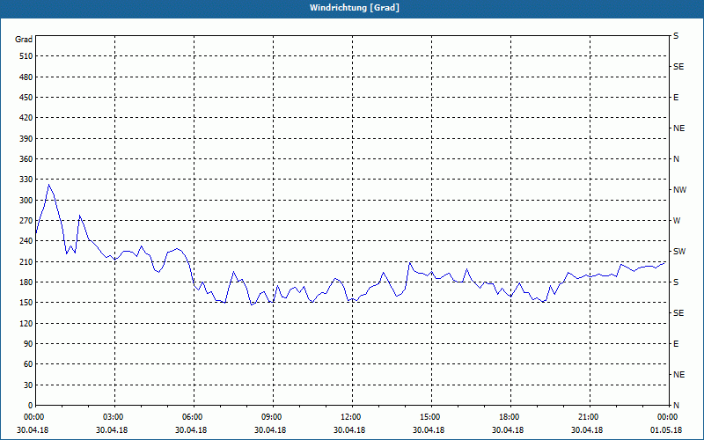Click the highest peak of the blue line
This screenshot has height=440, width=704.
click(48, 184)
